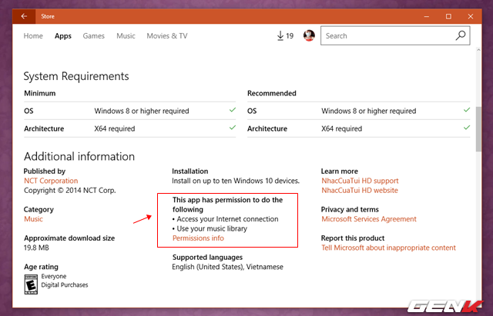The height and width of the screenshot is (316, 493).
Task: Click the System Requirements heading
Action: pos(76,76)
